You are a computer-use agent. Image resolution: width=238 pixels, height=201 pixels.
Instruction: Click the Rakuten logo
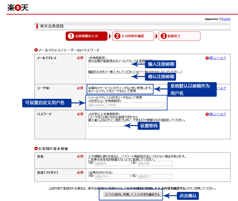[x=18, y=8]
